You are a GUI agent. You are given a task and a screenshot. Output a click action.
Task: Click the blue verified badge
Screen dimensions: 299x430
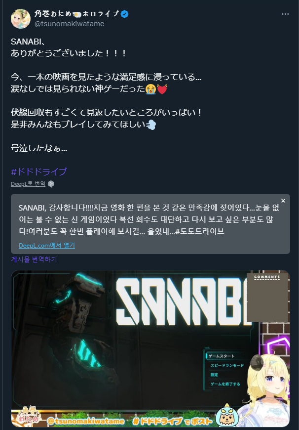click(x=124, y=14)
